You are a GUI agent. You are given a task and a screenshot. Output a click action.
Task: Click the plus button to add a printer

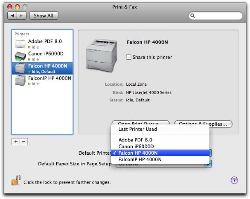pos(16,141)
